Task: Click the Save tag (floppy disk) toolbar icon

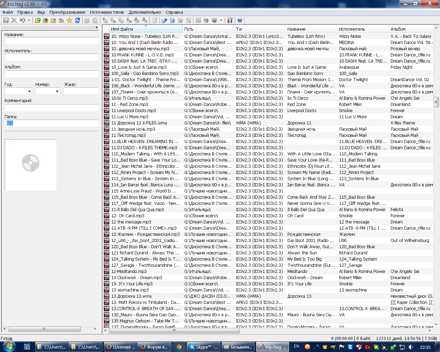Action: coord(6,20)
